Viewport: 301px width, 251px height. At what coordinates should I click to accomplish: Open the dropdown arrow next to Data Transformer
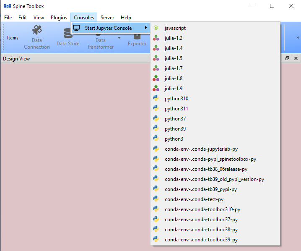(119, 38)
